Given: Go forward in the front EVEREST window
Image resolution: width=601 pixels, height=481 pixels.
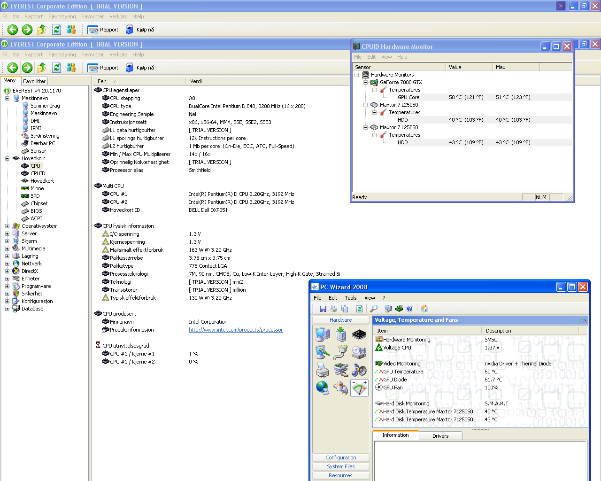Looking at the screenshot, I should pyautogui.click(x=27, y=68).
